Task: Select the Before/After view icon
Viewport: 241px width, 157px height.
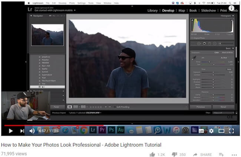Action: coord(83,107)
